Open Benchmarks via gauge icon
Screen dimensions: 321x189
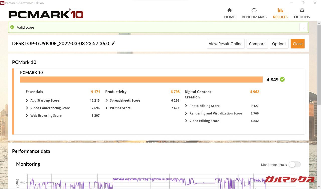tap(254, 10)
